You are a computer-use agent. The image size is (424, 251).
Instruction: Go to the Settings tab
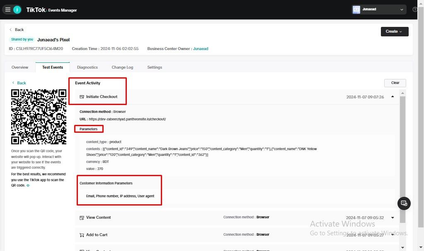tap(155, 67)
